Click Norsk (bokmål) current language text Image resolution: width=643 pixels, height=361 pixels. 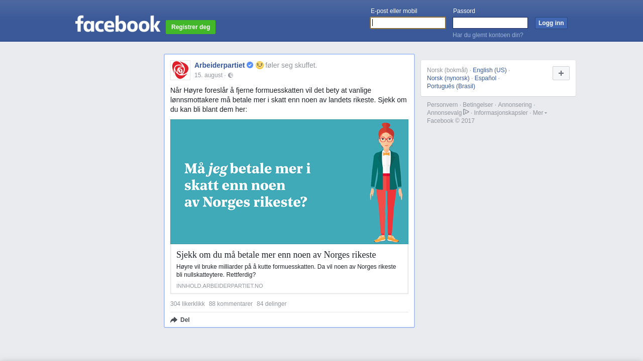(447, 70)
